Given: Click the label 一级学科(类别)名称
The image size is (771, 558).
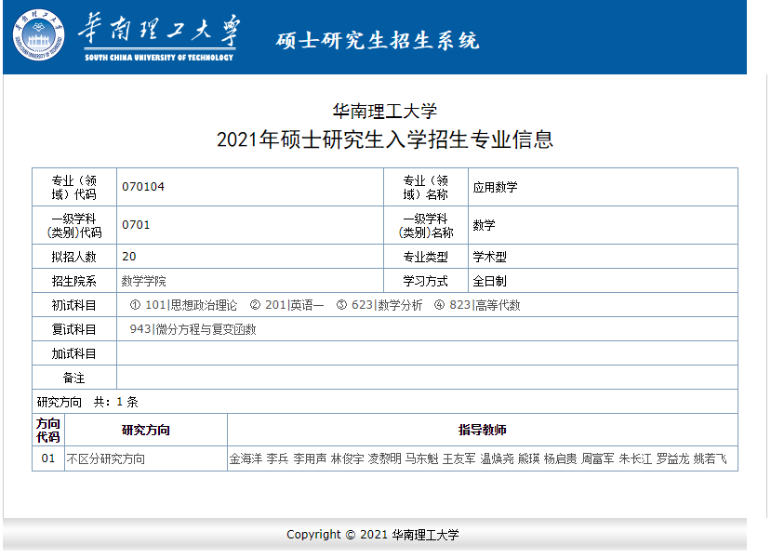Looking at the screenshot, I should (x=426, y=226).
